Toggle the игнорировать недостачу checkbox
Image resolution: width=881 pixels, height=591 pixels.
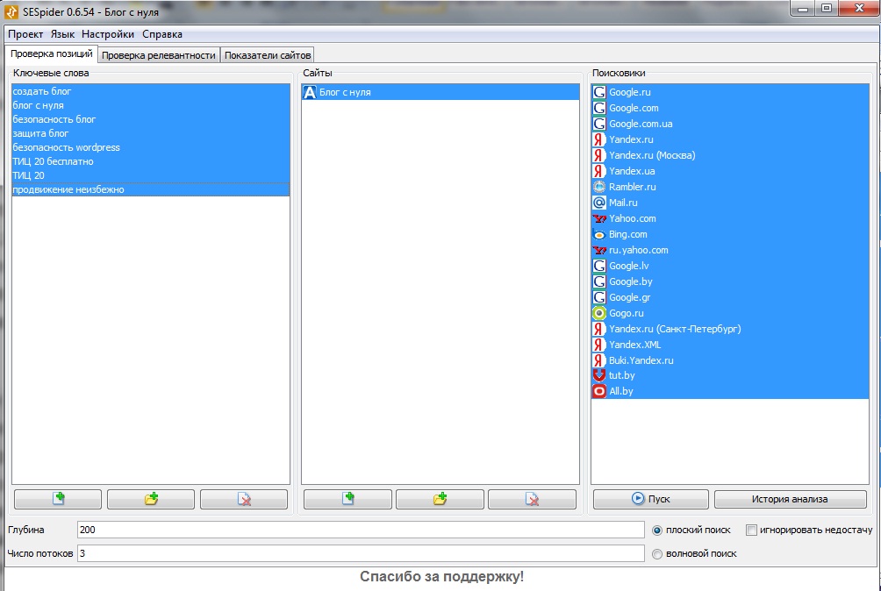point(751,530)
